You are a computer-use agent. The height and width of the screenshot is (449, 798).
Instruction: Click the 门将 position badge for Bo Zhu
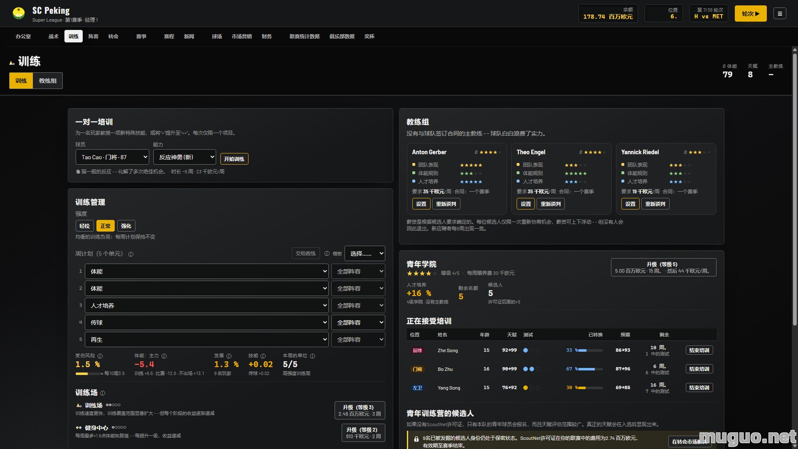tap(417, 369)
